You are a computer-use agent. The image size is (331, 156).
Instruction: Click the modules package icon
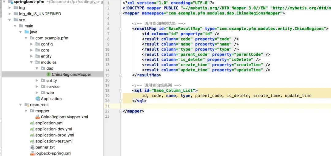(x=38, y=62)
